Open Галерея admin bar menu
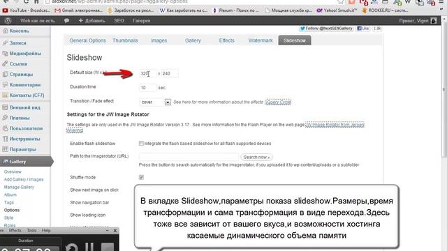Image resolution: width=447 pixels, height=251 pixels. tap(141, 20)
